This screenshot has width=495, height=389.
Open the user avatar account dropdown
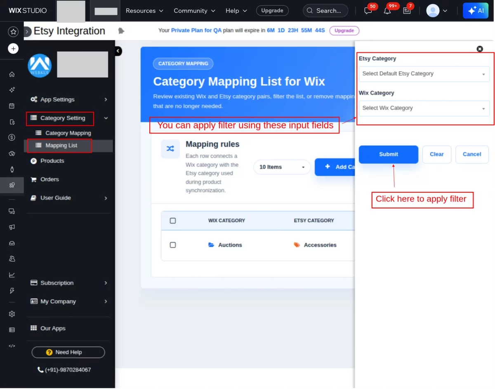437,11
